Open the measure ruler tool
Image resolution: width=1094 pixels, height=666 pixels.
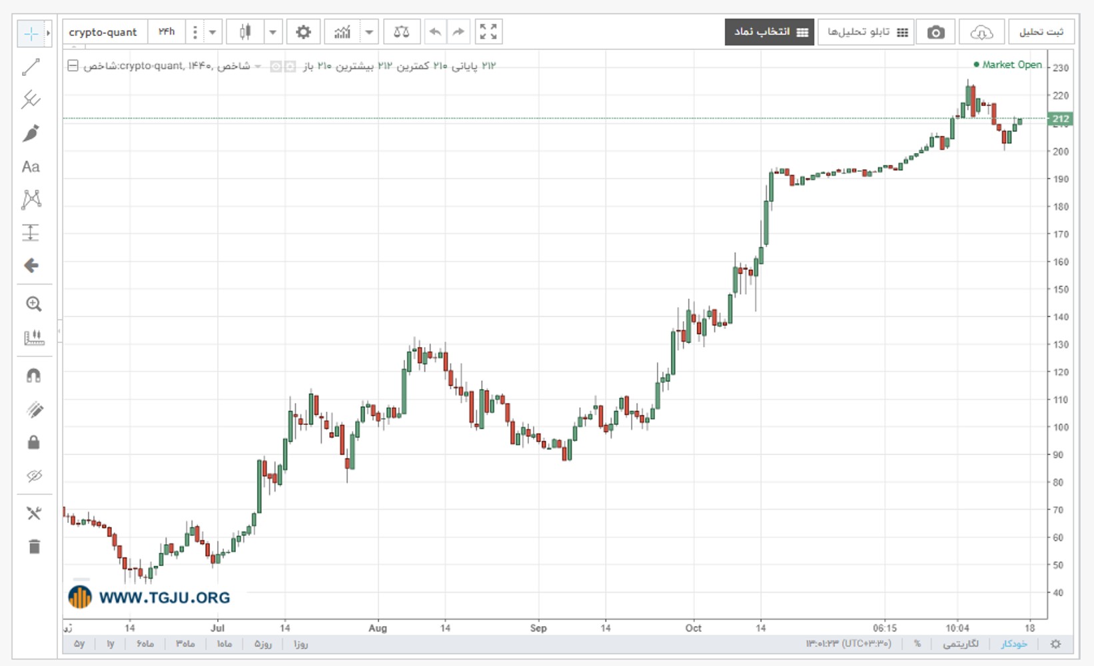34,338
